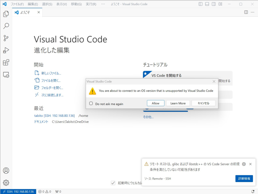Open the editor more actions menu
The image size is (258, 194).
click(253, 12)
